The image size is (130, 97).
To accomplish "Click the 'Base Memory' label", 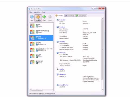I will (x=64, y=29).
